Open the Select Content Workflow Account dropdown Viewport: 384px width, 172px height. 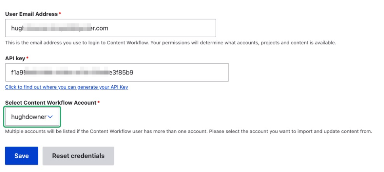pyautogui.click(x=32, y=117)
